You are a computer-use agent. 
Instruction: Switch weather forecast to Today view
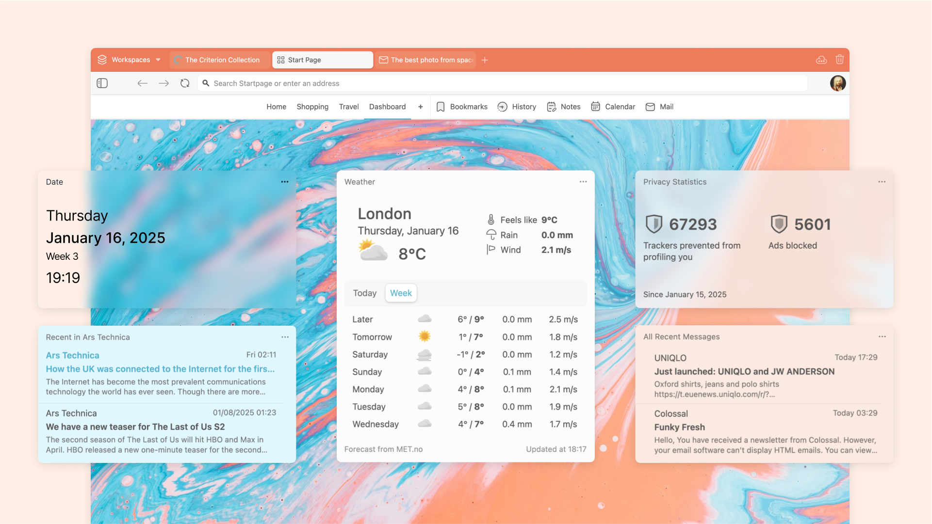(364, 293)
